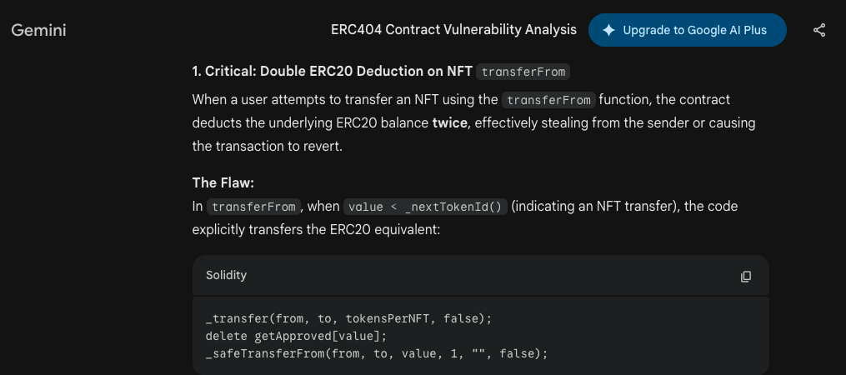
Task: Click the share conversation icon
Action: pos(819,30)
